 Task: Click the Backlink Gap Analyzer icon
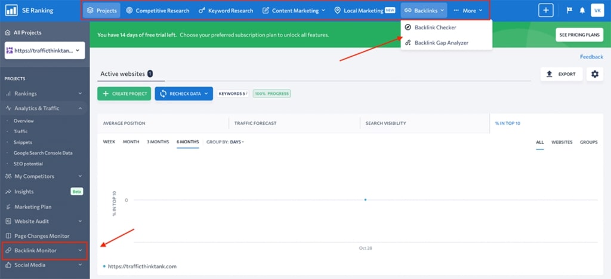pyautogui.click(x=408, y=43)
